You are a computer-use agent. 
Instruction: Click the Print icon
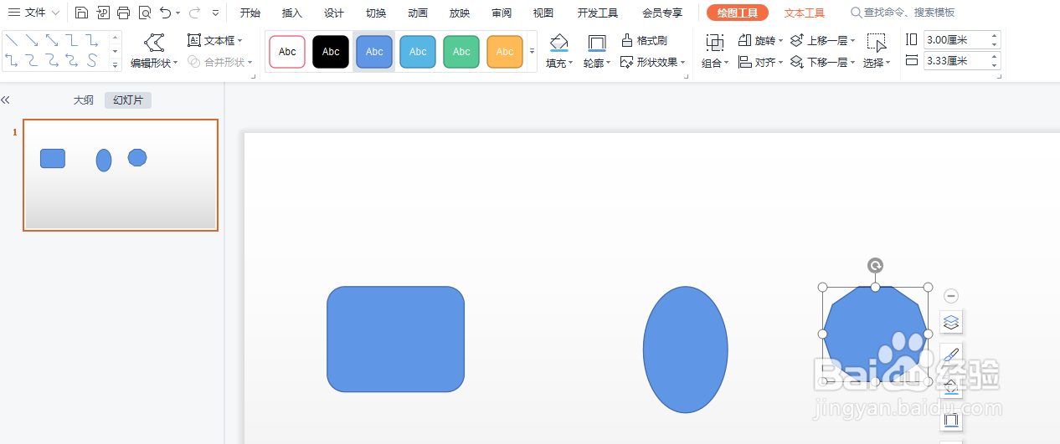tap(124, 13)
